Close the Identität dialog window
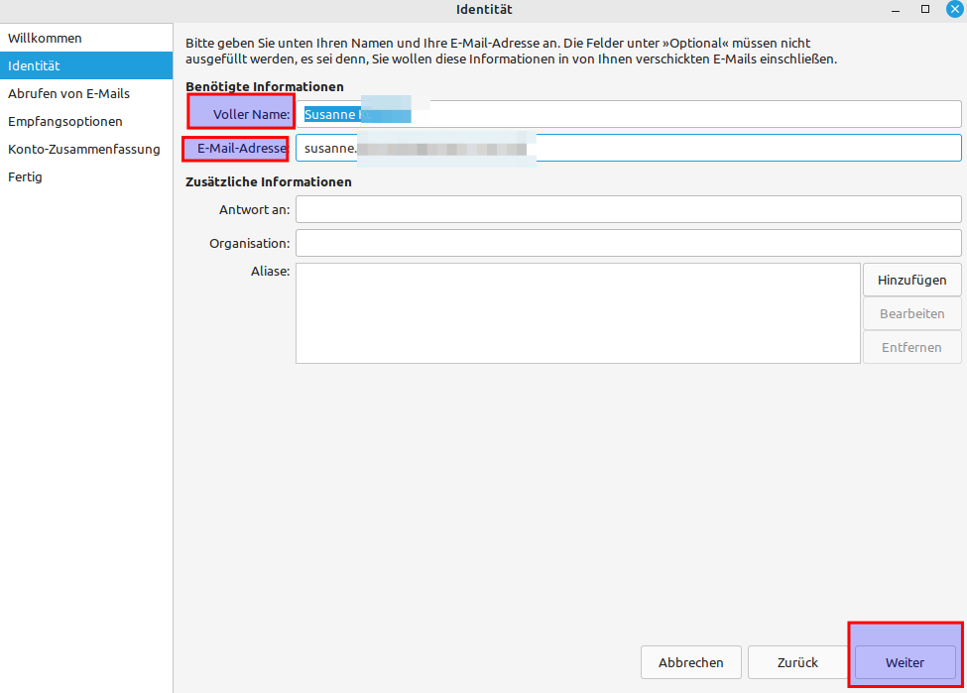 954,9
